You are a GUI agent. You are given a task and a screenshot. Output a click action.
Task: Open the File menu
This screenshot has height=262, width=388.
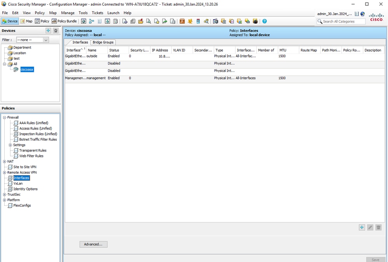(x=5, y=13)
